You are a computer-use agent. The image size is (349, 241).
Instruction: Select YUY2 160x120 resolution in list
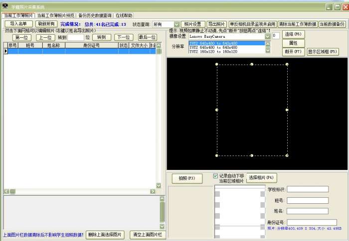tap(213, 52)
